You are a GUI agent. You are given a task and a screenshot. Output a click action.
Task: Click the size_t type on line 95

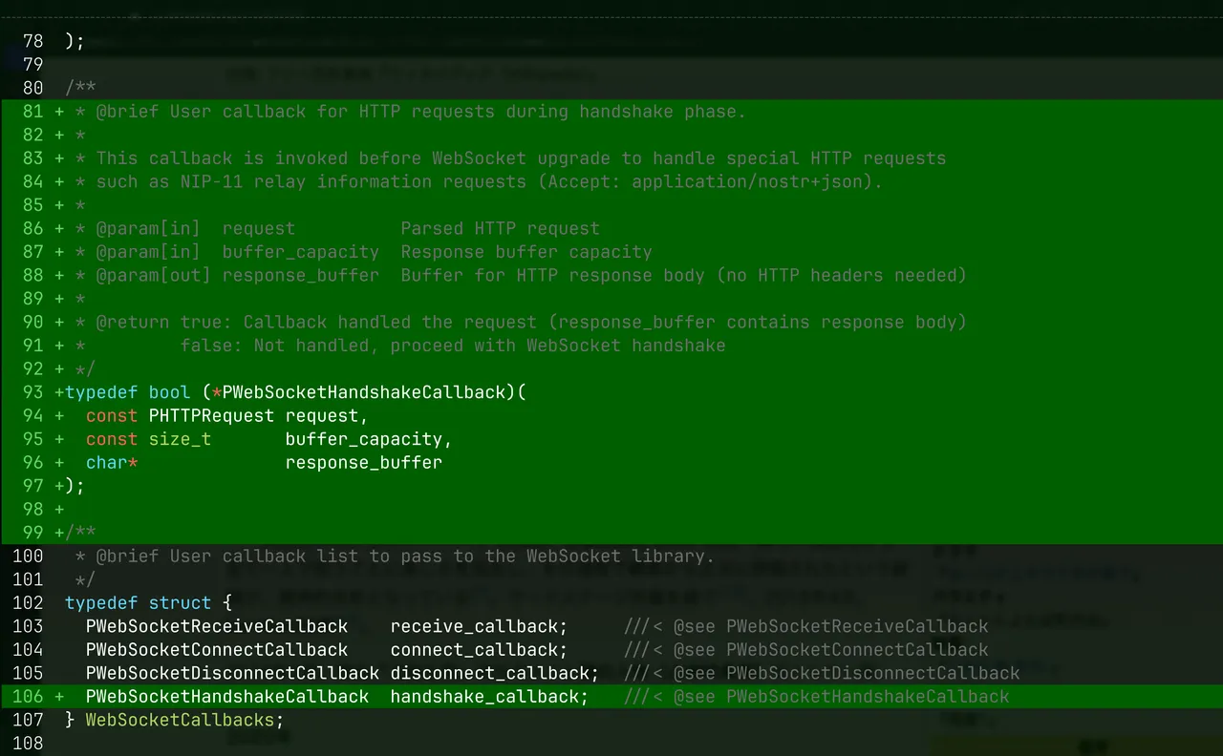180,439
